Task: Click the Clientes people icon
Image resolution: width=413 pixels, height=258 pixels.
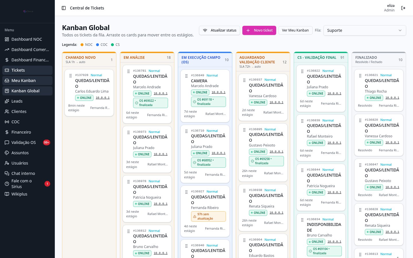Action: 7,112
